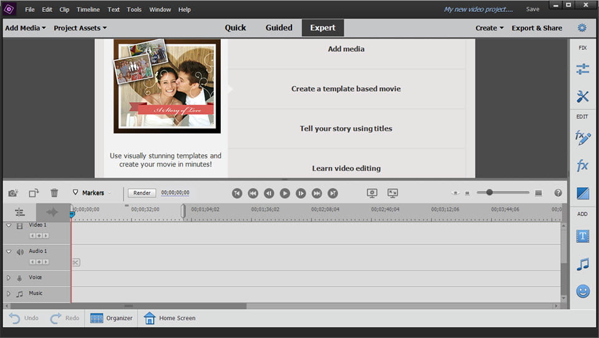Click the zoom out timeline icon
This screenshot has width=599, height=338.
[x=467, y=193]
